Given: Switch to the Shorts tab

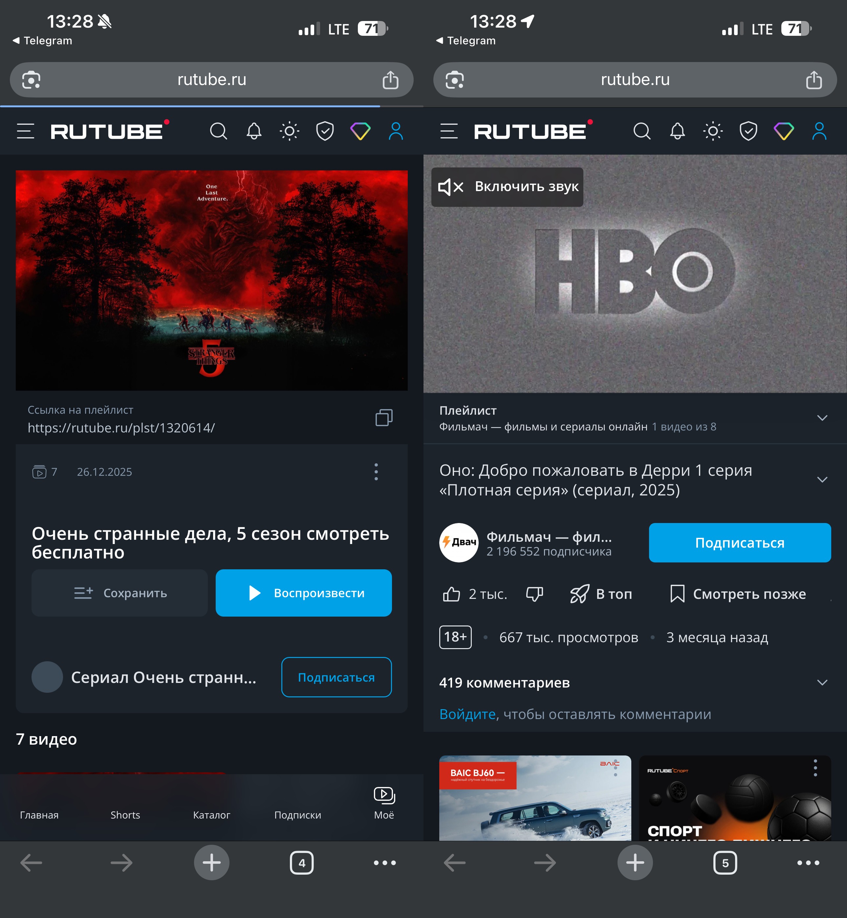Looking at the screenshot, I should pyautogui.click(x=125, y=815).
